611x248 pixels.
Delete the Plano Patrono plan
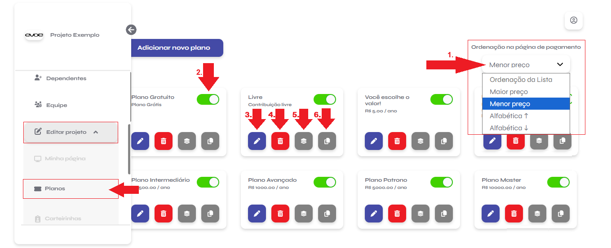click(x=397, y=214)
